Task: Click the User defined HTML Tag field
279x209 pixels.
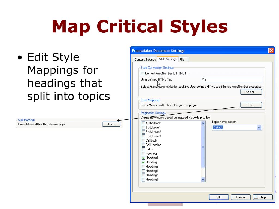Action: point(231,79)
